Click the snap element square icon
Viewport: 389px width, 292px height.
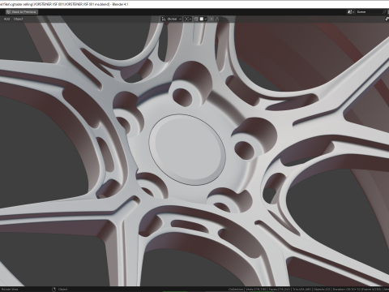click(x=202, y=19)
